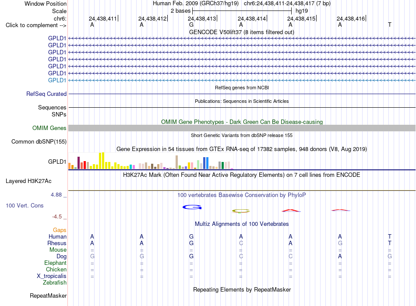Image resolution: width=416 pixels, height=306 pixels.
Task: Open the Common dbSNP(155) track label
Action: pyautogui.click(x=39, y=141)
